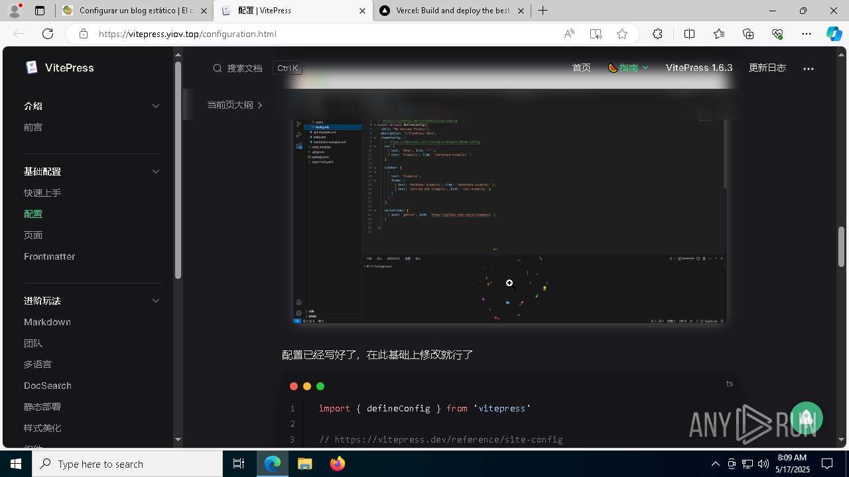Viewport: 849px width, 477px height.
Task: Switch to the Configurar un blog estático tab
Action: (x=135, y=11)
